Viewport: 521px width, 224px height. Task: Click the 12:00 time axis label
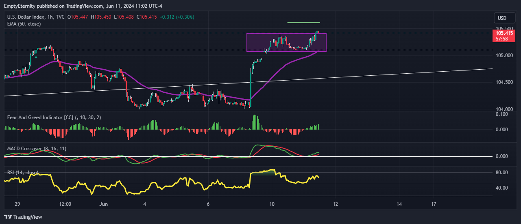[65, 204]
